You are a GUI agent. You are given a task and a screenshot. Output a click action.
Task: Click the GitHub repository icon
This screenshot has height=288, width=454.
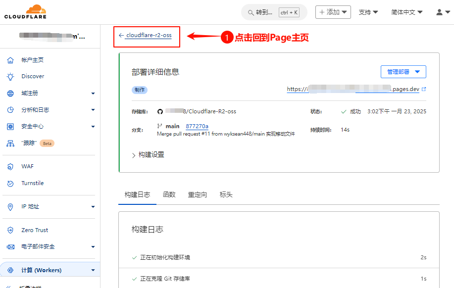coord(160,112)
